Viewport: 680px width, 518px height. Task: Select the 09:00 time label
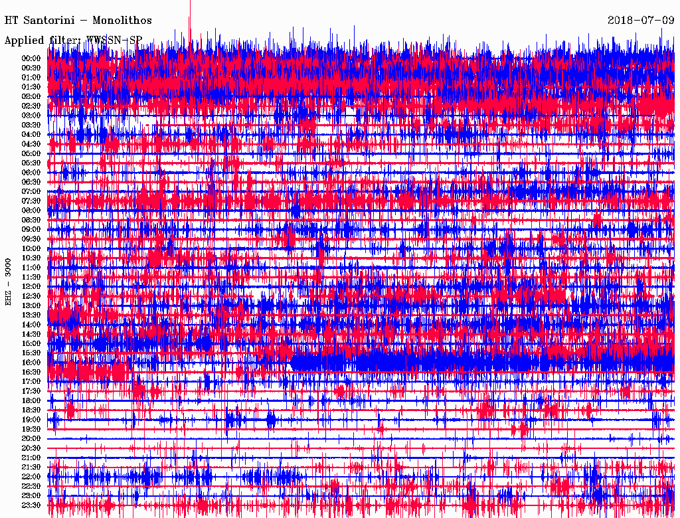pyautogui.click(x=31, y=230)
